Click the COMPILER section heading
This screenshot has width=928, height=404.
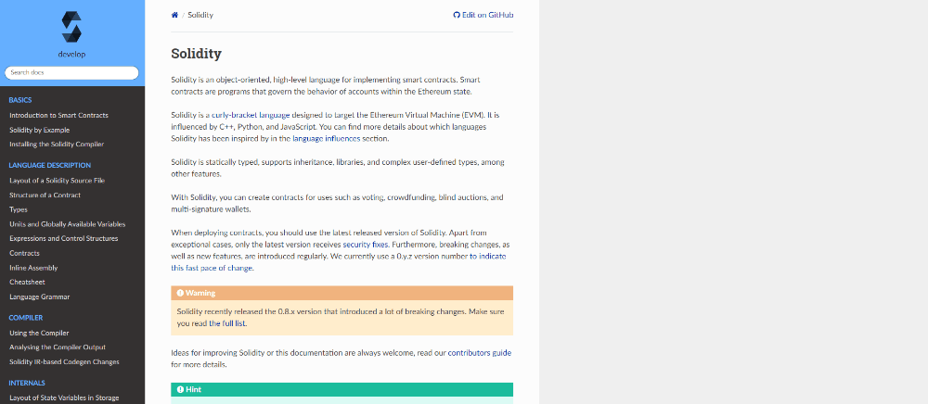25,318
